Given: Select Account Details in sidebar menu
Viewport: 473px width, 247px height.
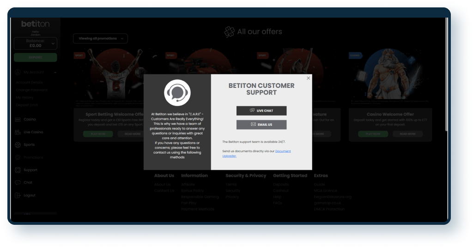Looking at the screenshot, I should click(x=30, y=82).
